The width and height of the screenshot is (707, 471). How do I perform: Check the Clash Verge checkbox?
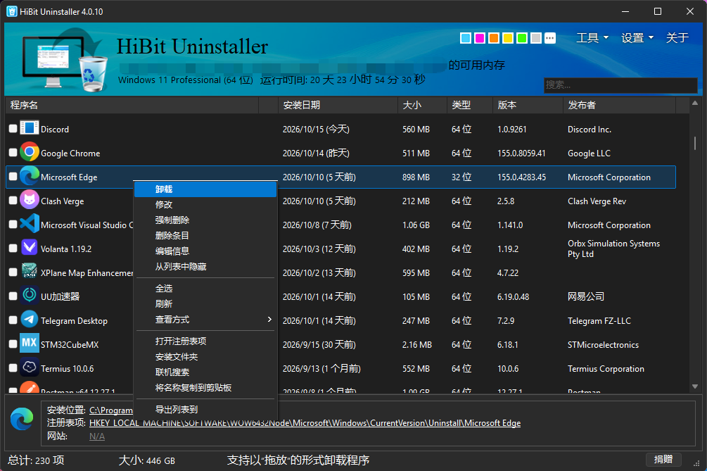tap(13, 201)
